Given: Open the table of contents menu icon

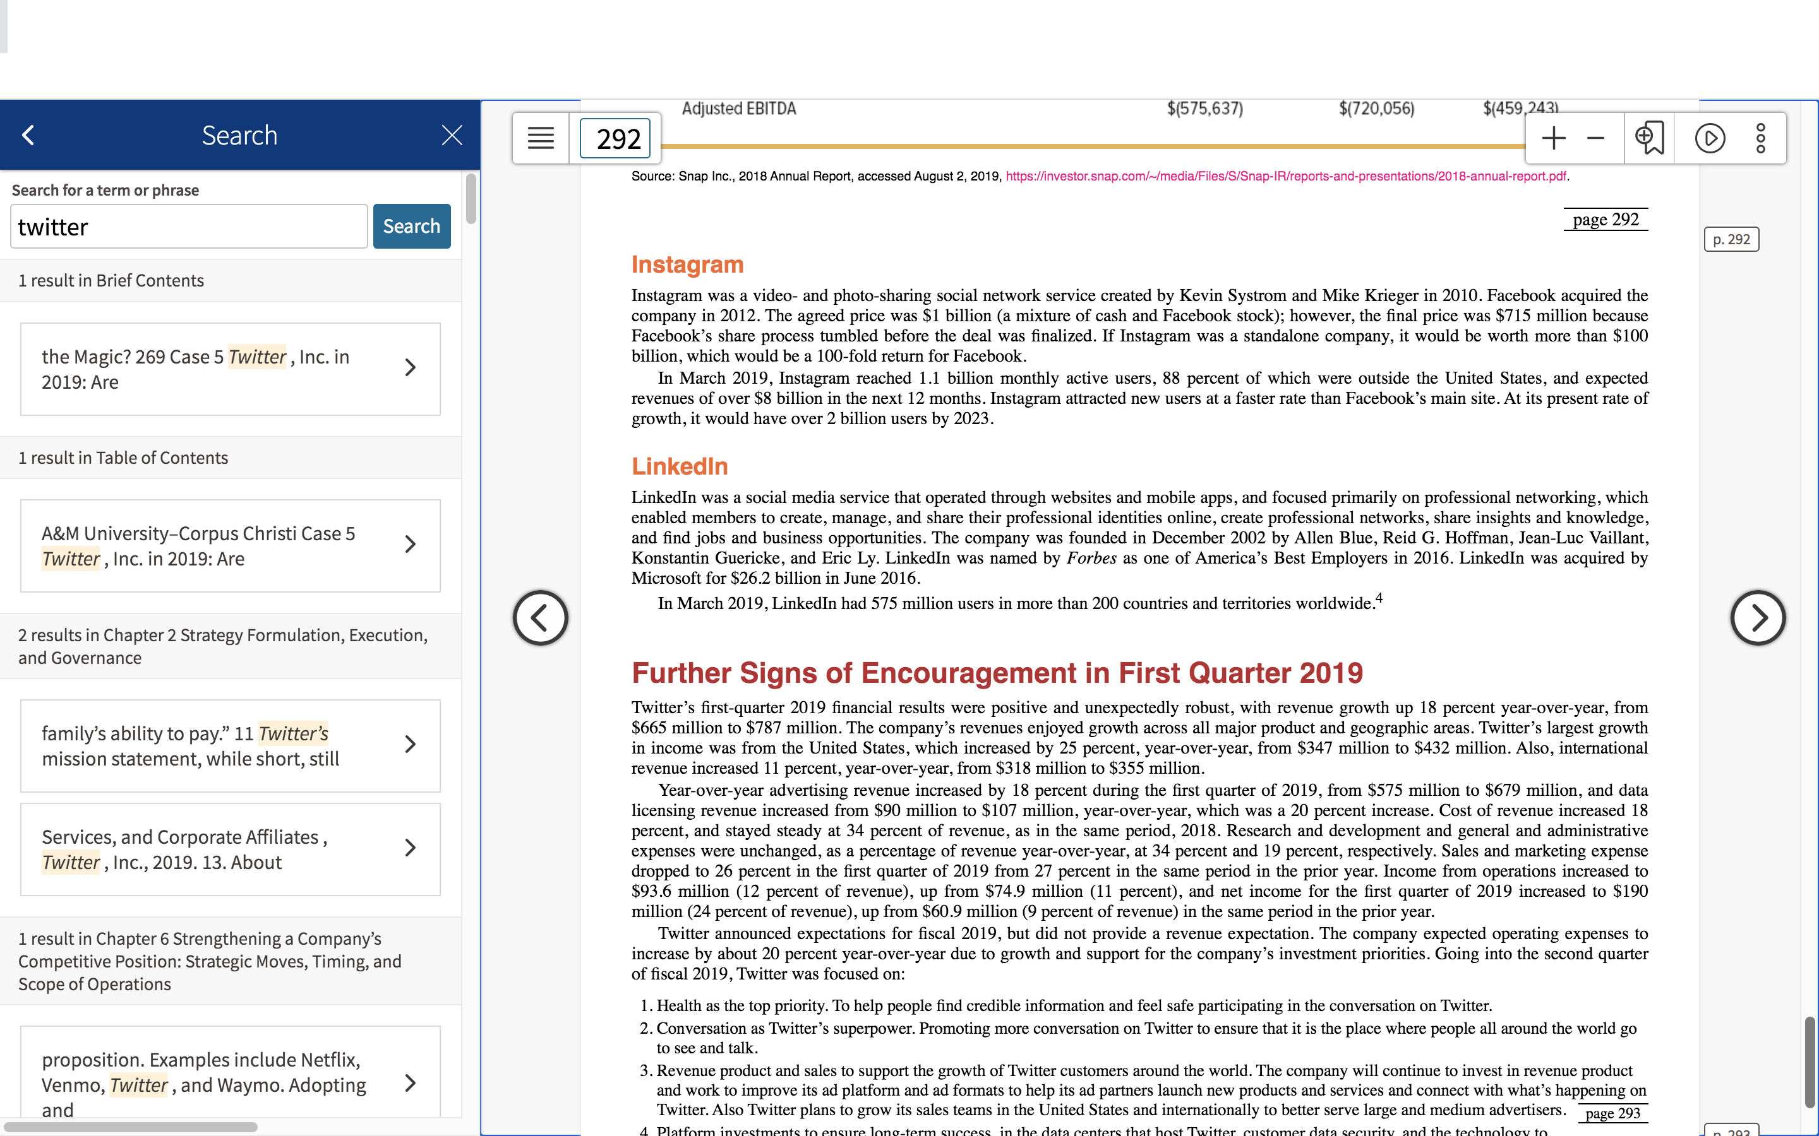Looking at the screenshot, I should click(541, 138).
